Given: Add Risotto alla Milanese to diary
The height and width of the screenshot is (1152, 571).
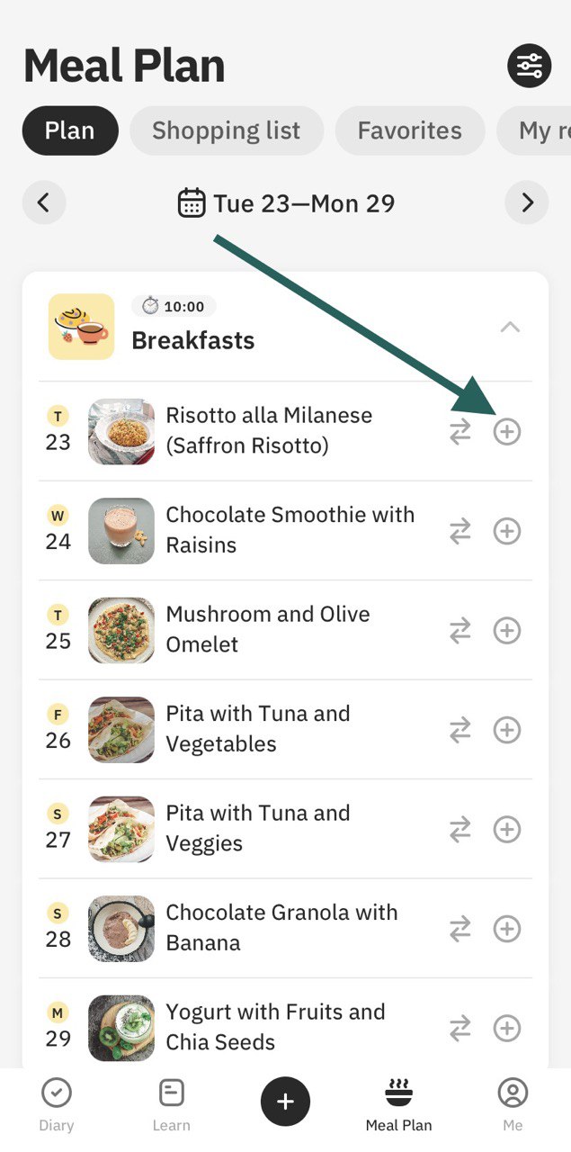Looking at the screenshot, I should [x=507, y=432].
